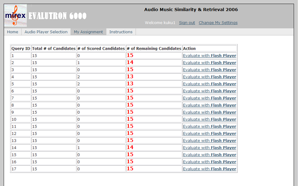Open the My Assignment tab
The height and width of the screenshot is (186, 298).
pyautogui.click(x=88, y=32)
